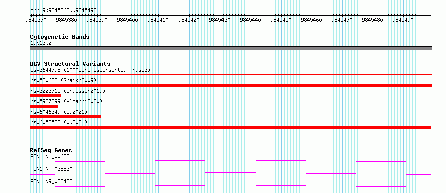Click the nsv6052582 (Wu2021) label
446x193 pixels.
click(59, 122)
